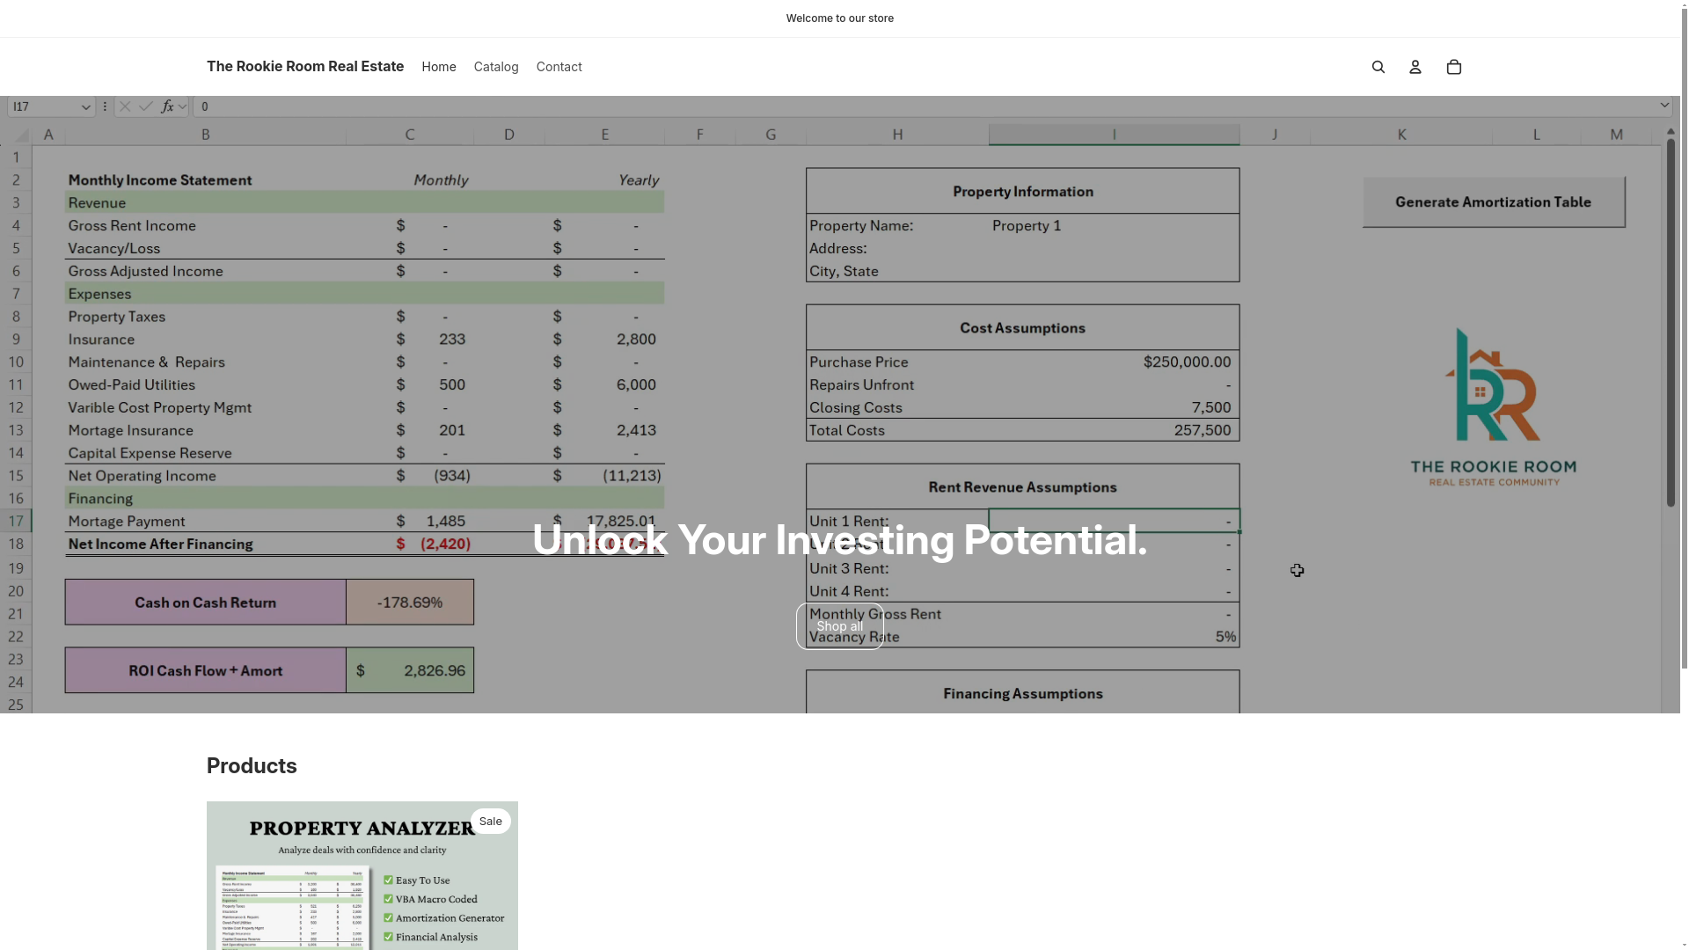Viewport: 1689px width, 950px height.
Task: Click the formula bar cancel X icon
Action: point(125,106)
